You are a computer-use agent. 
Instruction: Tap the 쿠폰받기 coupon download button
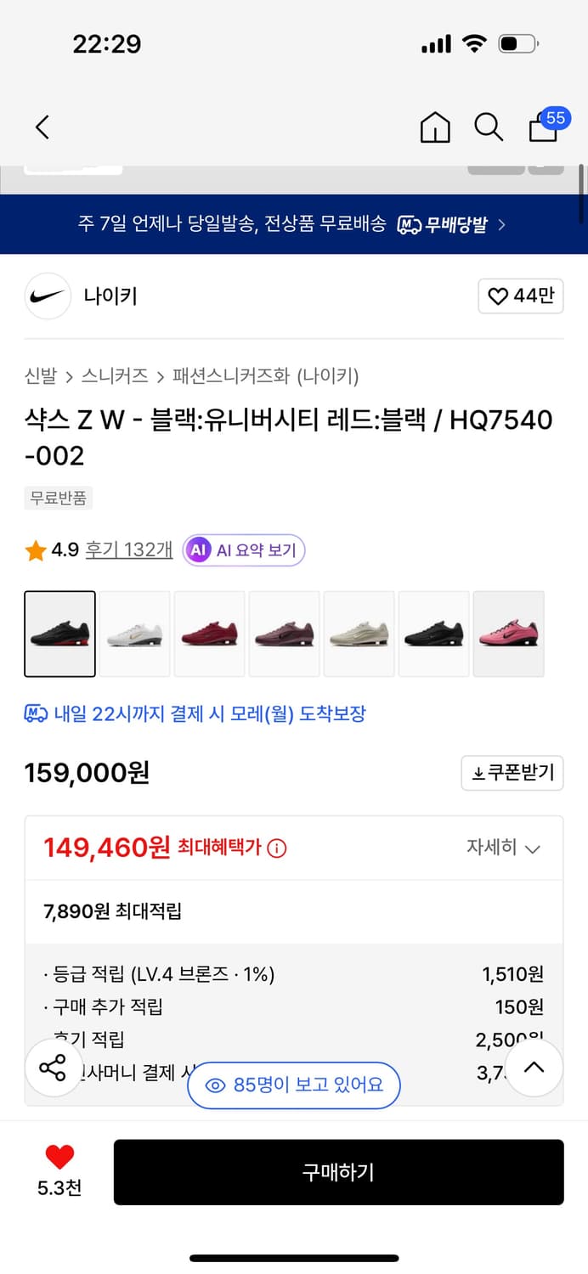[x=512, y=773]
